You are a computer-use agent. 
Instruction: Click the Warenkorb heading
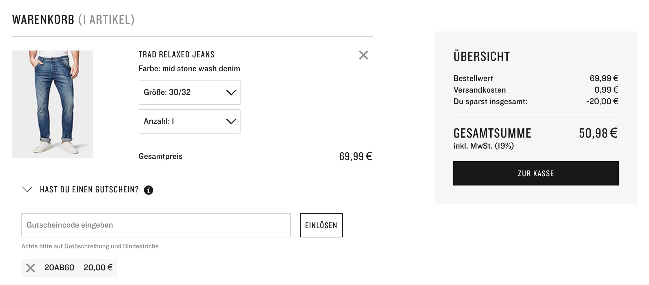tap(43, 20)
